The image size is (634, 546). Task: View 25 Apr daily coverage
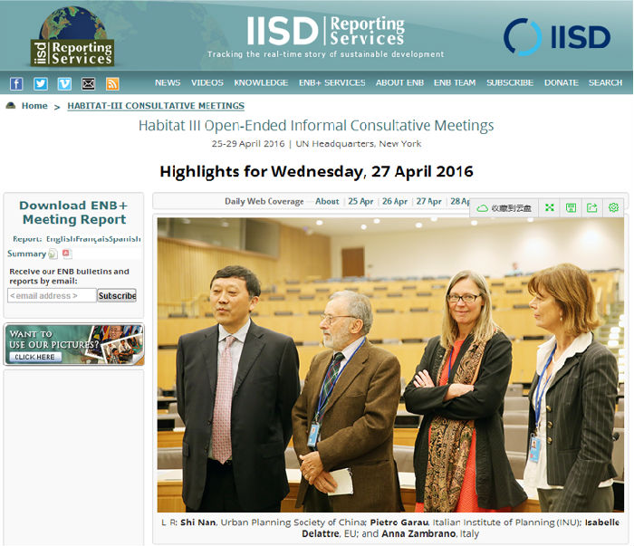360,201
